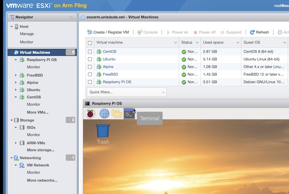Viewport: 289px width, 194px height.
Task: Open the file manager folders icon
Action: (117, 113)
